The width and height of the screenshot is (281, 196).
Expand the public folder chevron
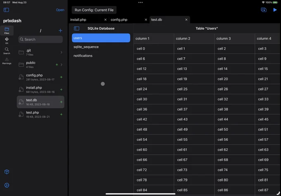click(62, 65)
